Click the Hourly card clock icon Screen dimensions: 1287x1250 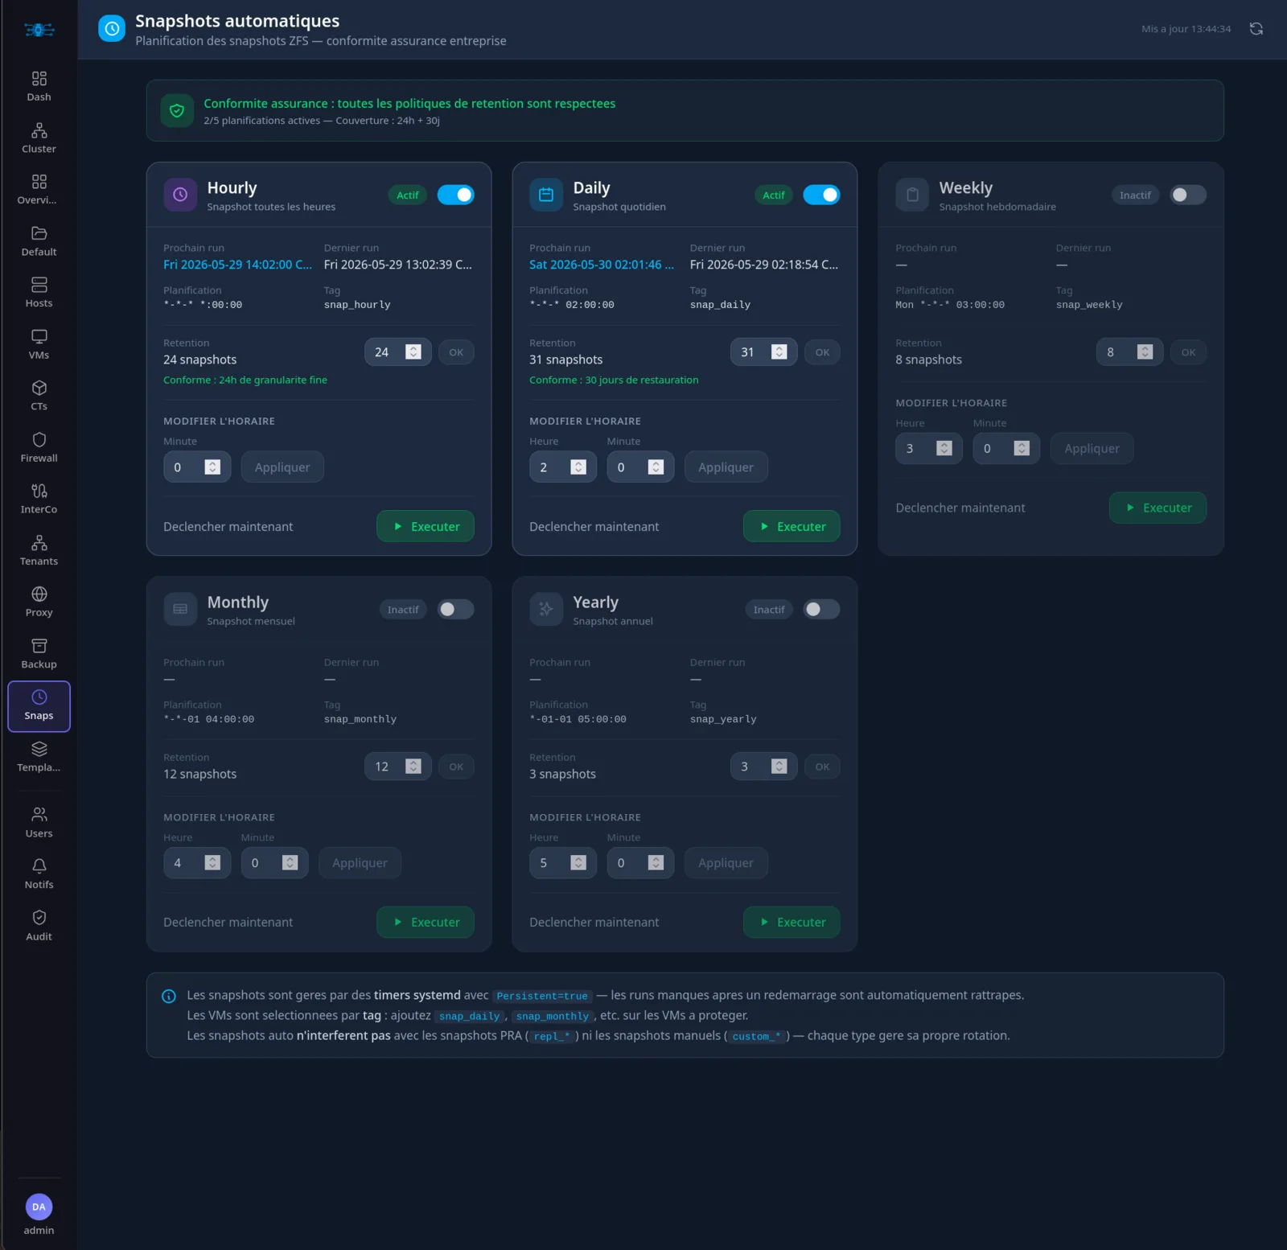tap(180, 195)
